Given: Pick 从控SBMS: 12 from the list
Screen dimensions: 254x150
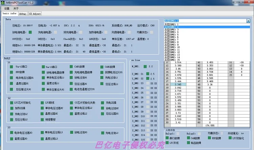Looking at the screenshot, I should [207, 52].
